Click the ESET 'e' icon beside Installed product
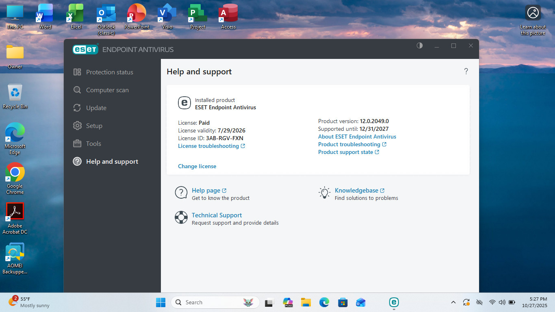The width and height of the screenshot is (555, 312). (184, 103)
